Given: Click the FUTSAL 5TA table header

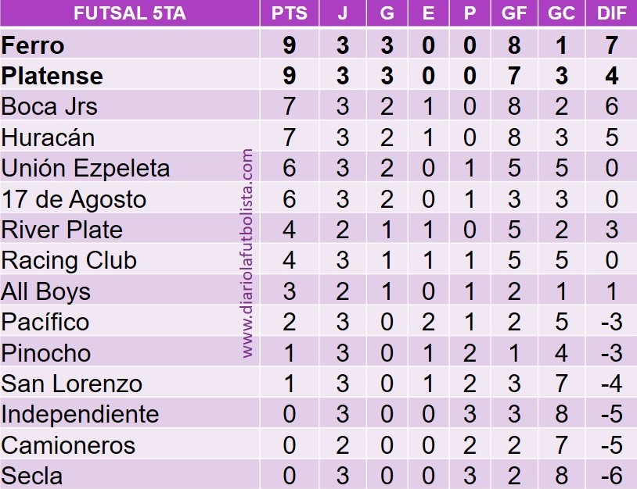Looking at the screenshot, I should (130, 14).
